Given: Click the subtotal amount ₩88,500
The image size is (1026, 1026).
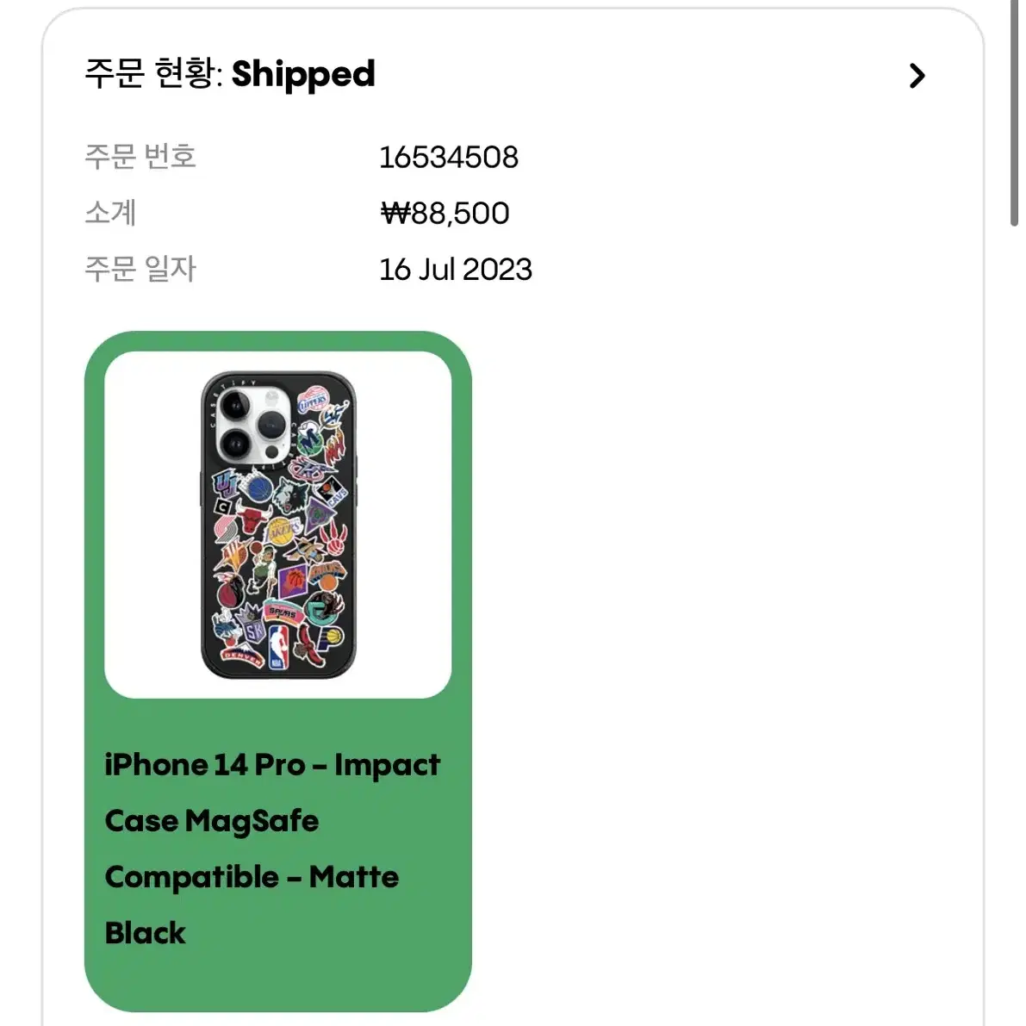Looking at the screenshot, I should [445, 214].
